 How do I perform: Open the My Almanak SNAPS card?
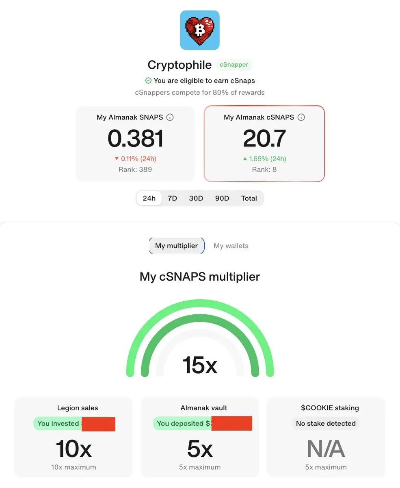135,144
